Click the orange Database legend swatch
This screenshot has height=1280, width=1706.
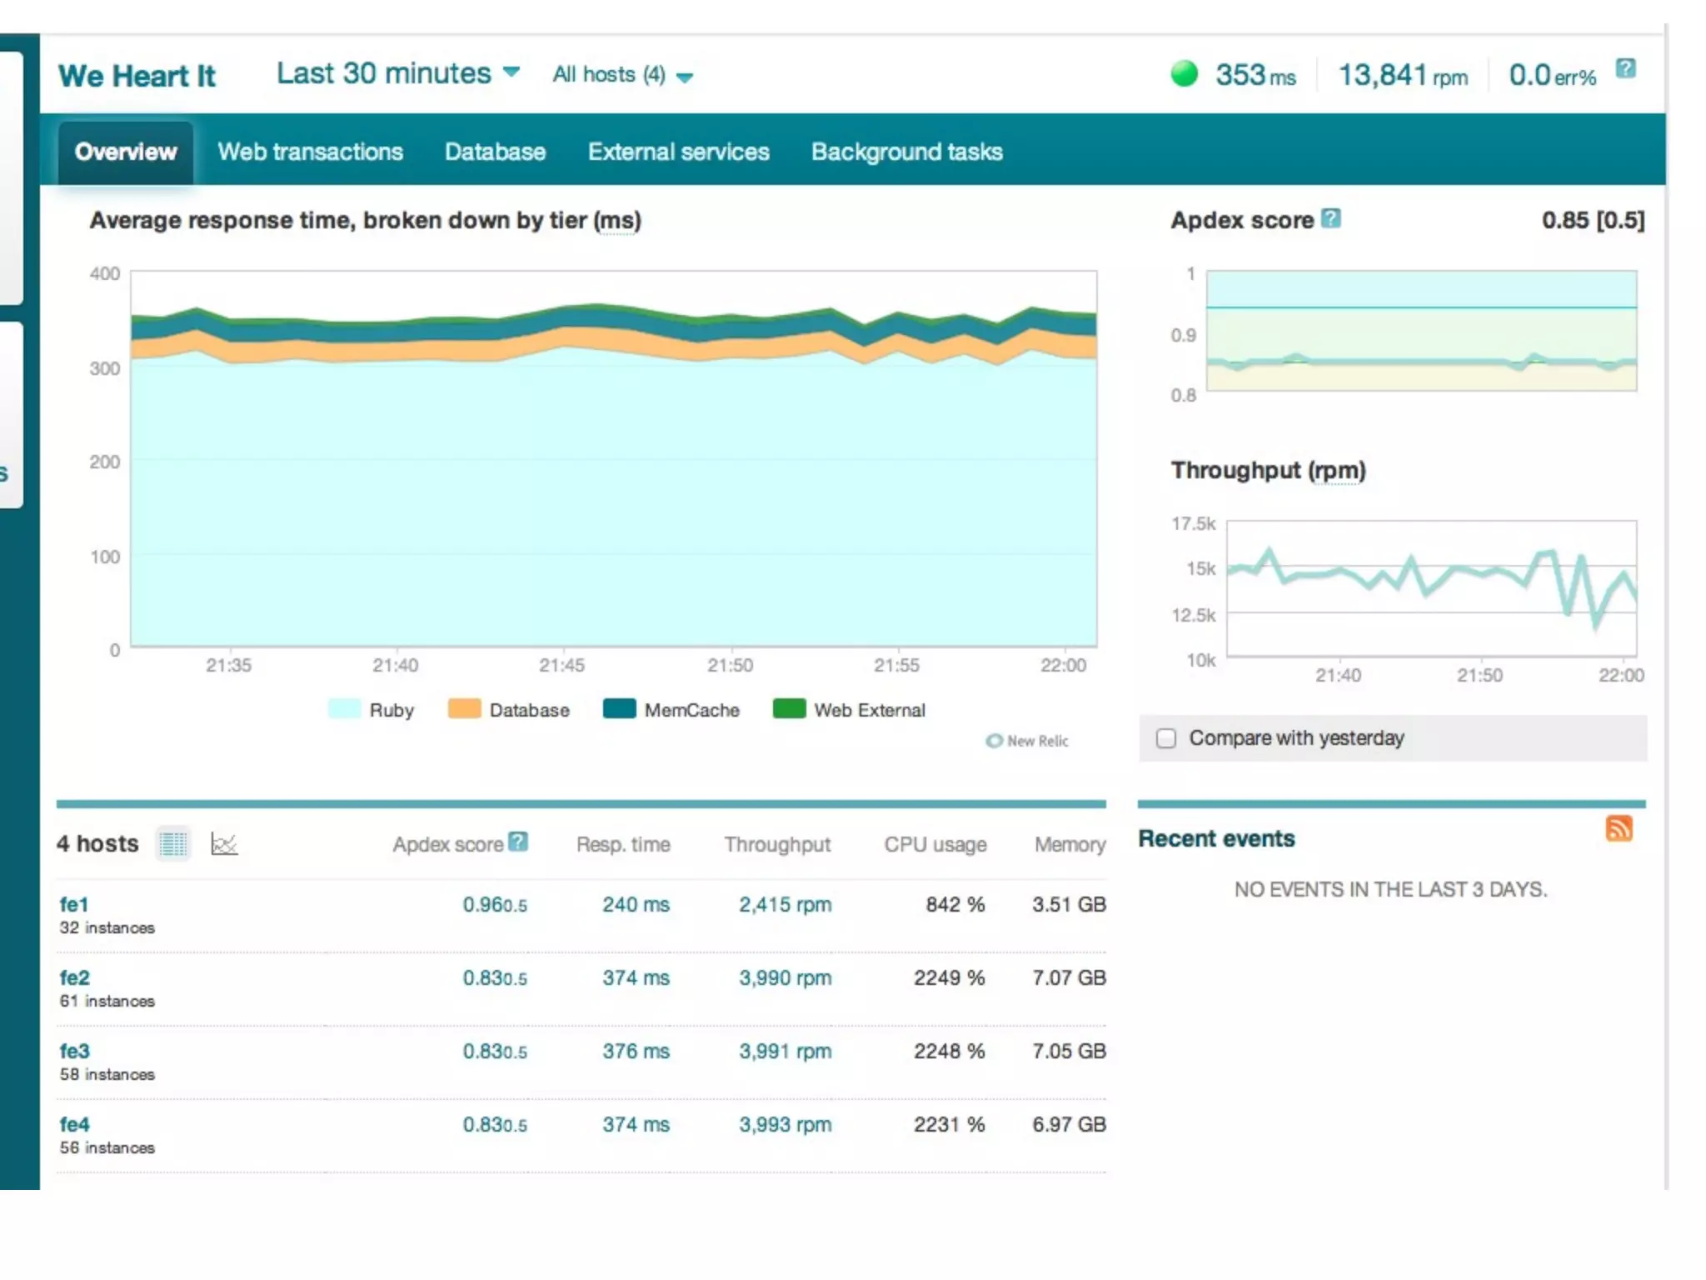465,709
